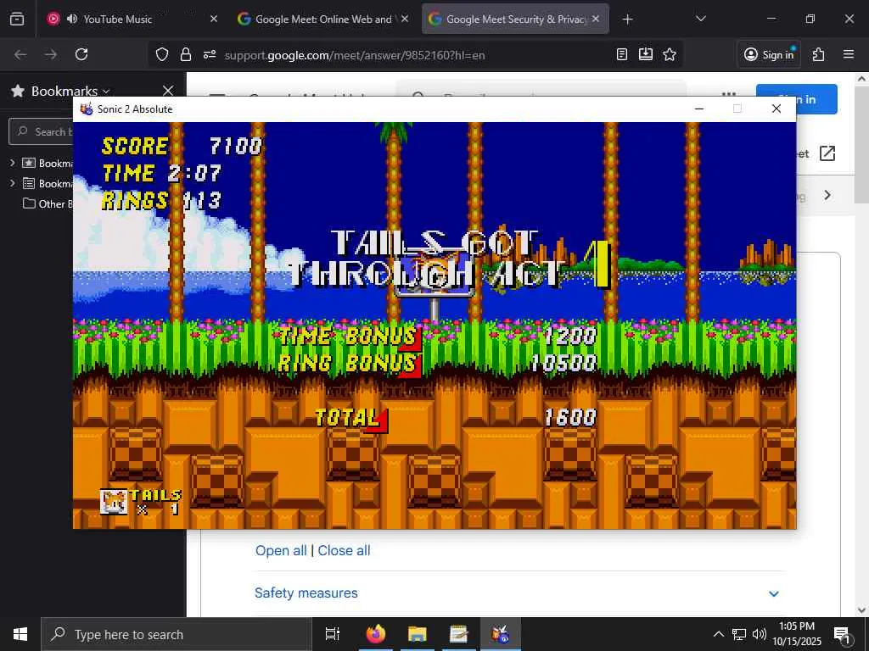View site security lock information
The height and width of the screenshot is (651, 869).
point(186,54)
